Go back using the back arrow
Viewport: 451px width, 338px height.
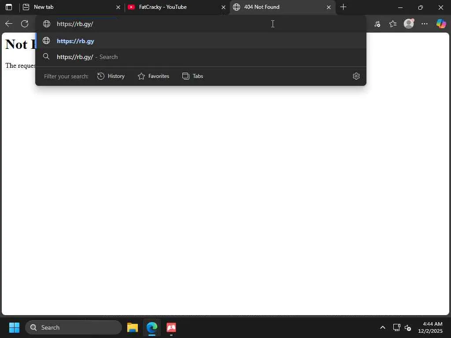point(9,24)
